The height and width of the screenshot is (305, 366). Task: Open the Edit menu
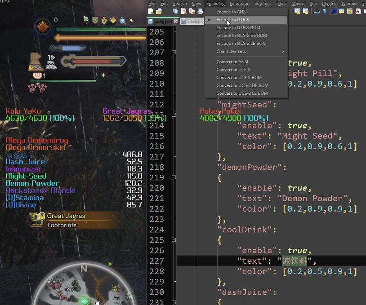coord(164,4)
